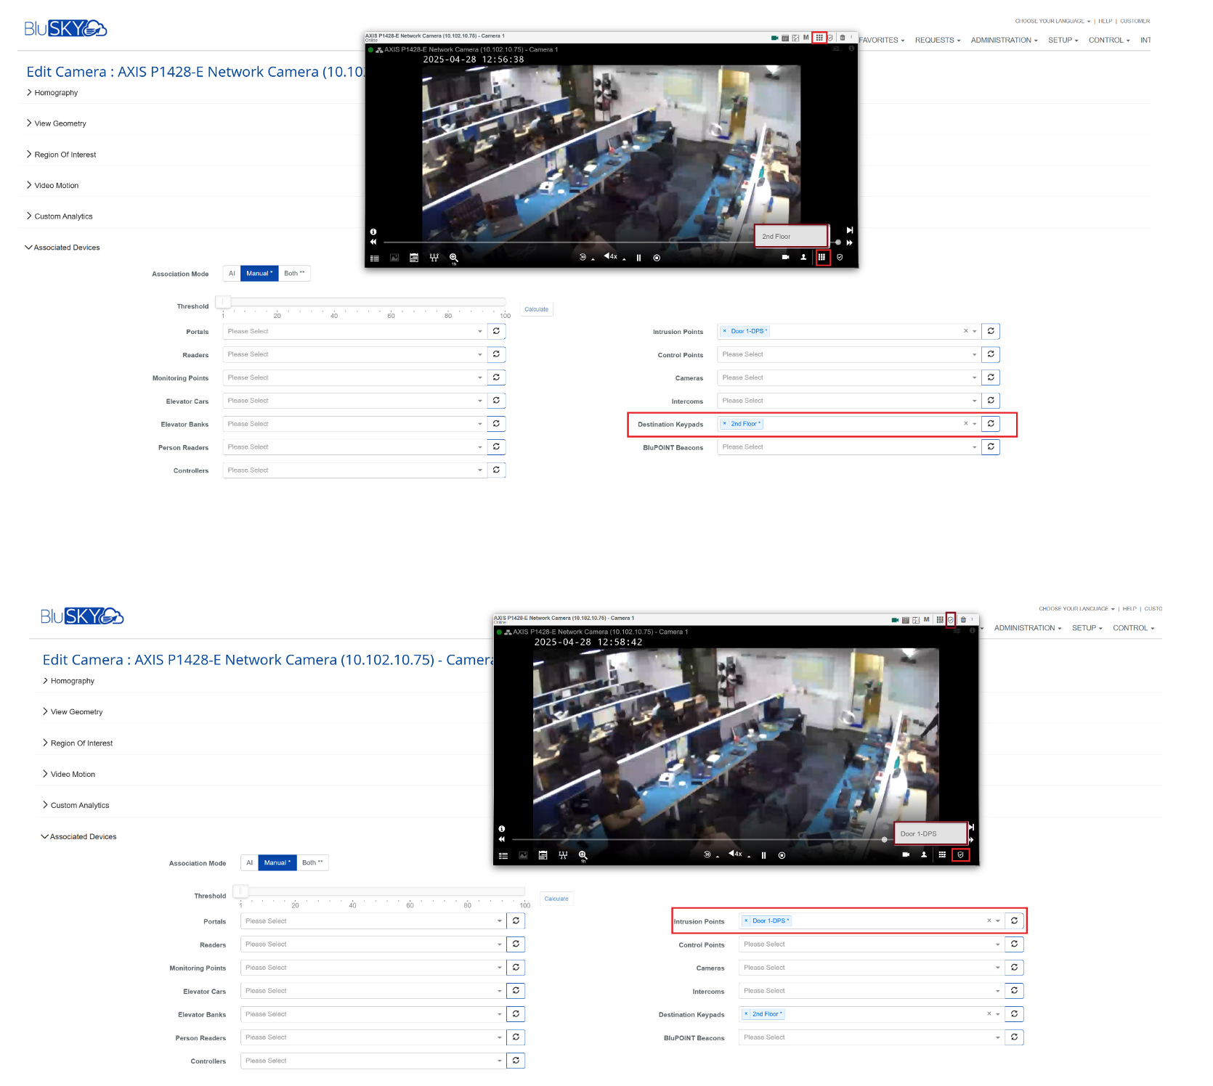The image size is (1213, 1086).
Task: Select the zoom magnifier icon labeled 1h
Action: [453, 258]
